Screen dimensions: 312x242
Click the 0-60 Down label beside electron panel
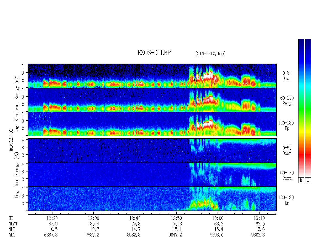tap(287, 76)
